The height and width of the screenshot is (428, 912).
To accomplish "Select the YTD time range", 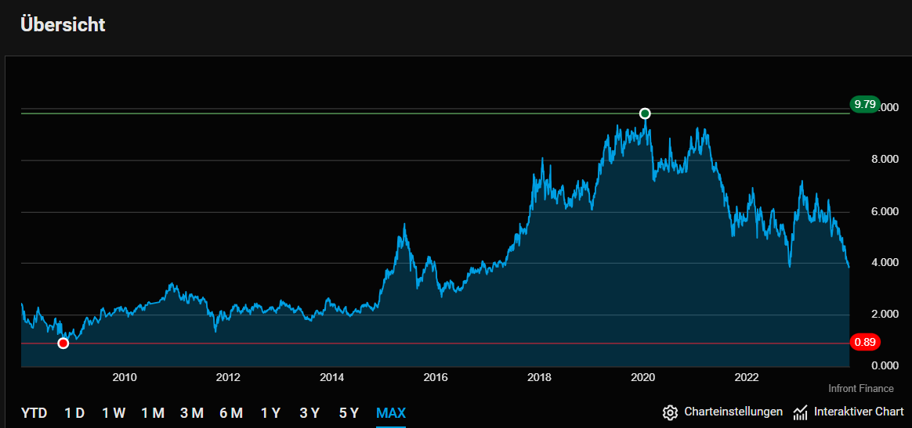I will pos(34,413).
